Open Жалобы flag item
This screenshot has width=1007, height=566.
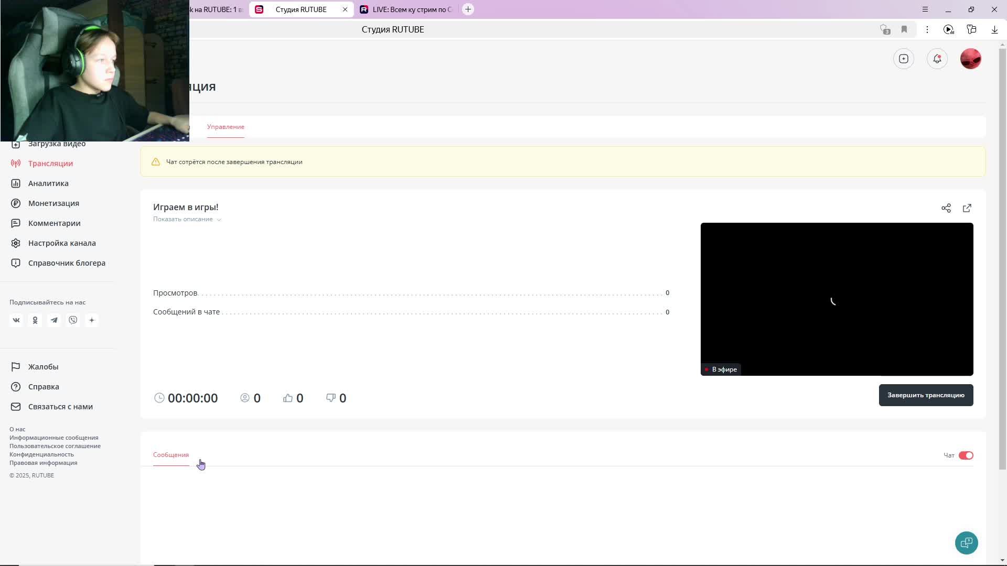point(35,367)
